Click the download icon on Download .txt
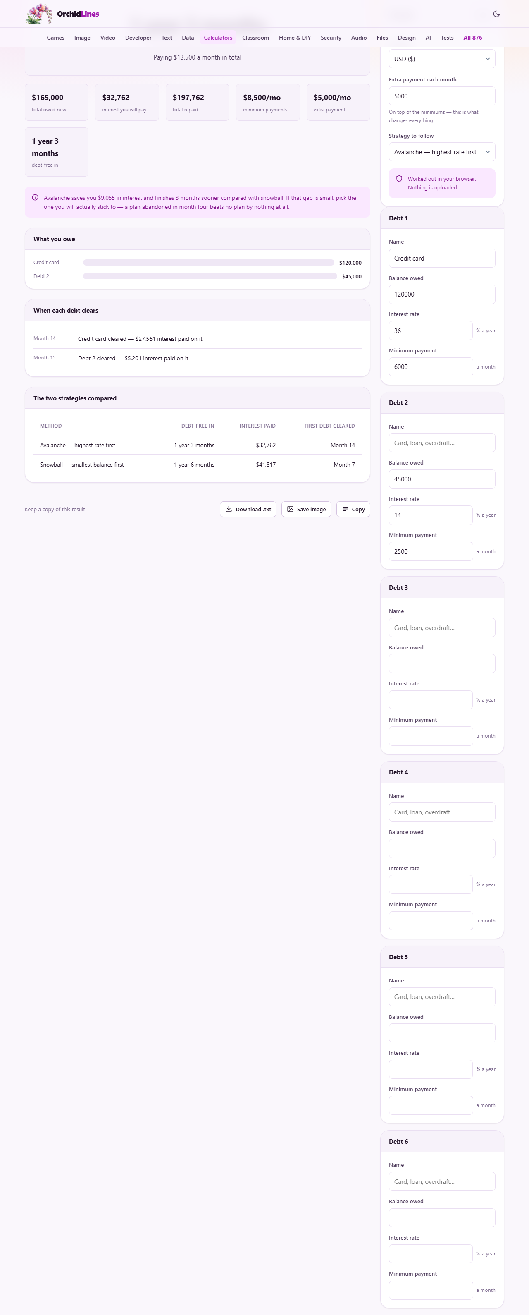This screenshot has width=529, height=1315. click(x=229, y=509)
